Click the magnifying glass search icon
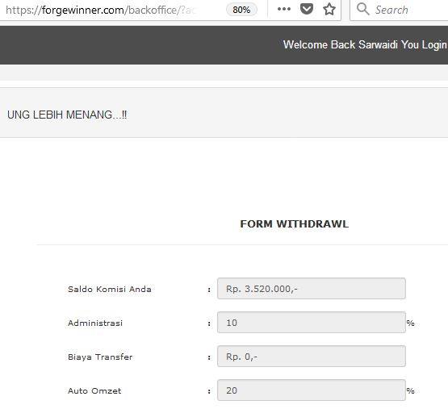Screen dimensions: 448x409 point(363,9)
